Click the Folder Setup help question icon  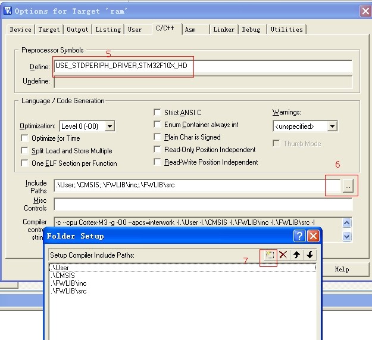pyautogui.click(x=300, y=236)
